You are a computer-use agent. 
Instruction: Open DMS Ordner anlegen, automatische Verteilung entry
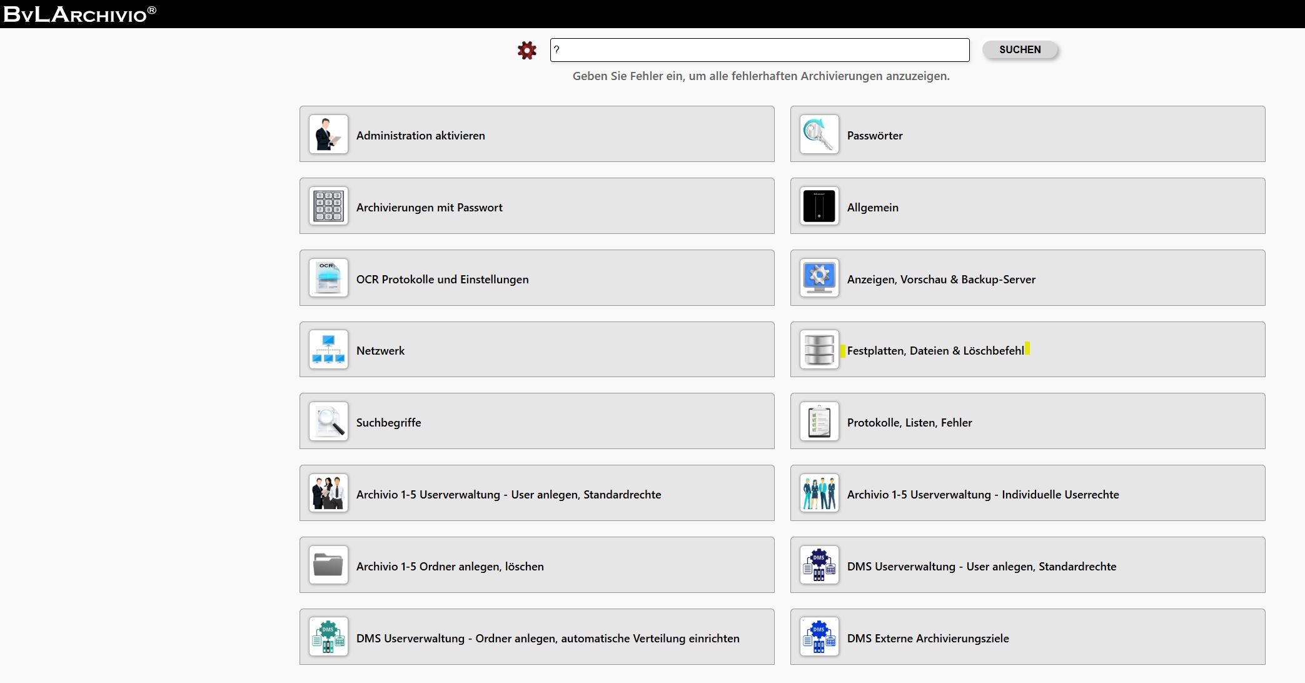tap(547, 639)
